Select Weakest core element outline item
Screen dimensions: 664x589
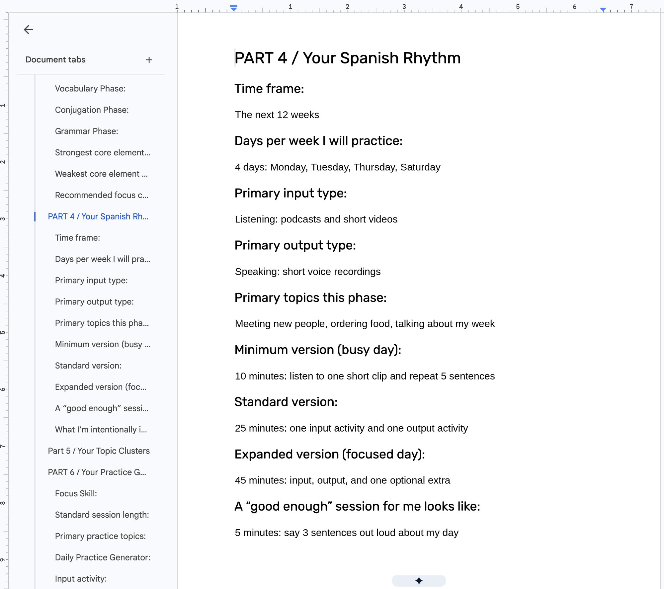pos(101,174)
